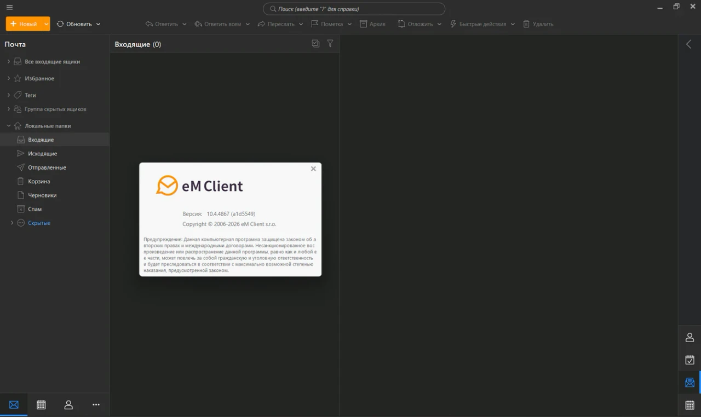Open the Новый button dropdown arrow

(x=47, y=24)
